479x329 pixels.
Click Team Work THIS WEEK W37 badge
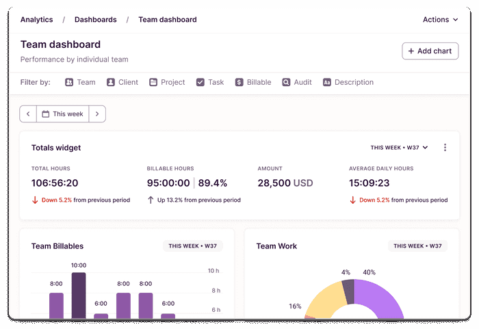[417, 246]
